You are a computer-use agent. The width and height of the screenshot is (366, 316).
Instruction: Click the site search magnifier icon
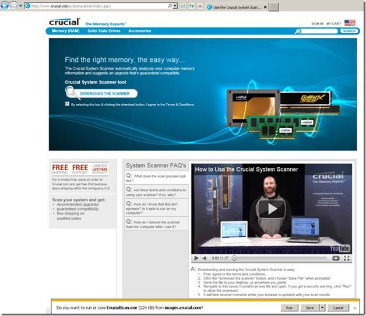click(298, 31)
